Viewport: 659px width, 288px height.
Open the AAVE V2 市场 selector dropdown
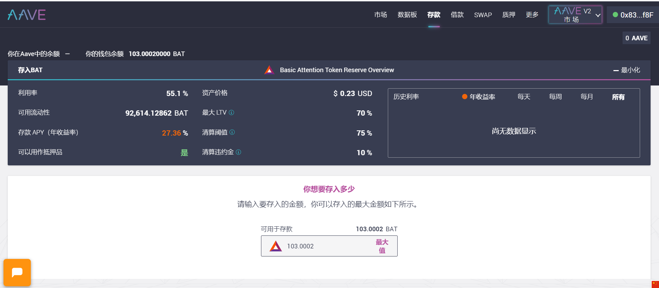coord(575,15)
